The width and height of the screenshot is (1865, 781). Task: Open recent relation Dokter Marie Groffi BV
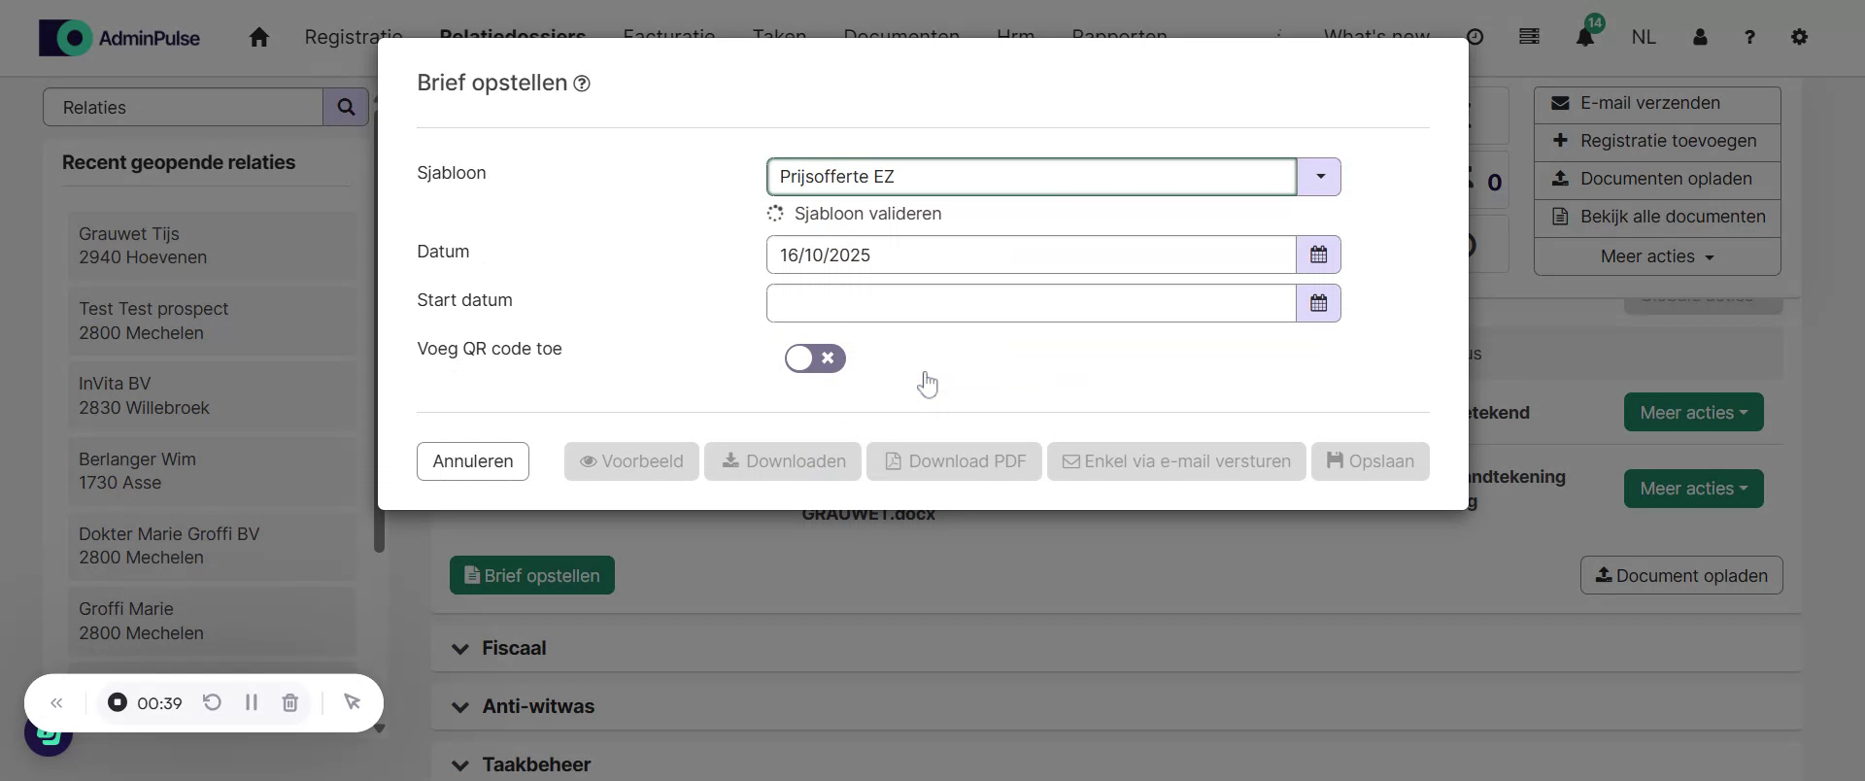click(212, 546)
